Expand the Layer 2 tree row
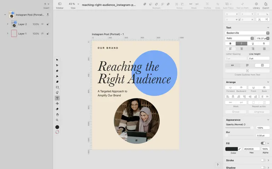272x169 pixels. point(7,24)
